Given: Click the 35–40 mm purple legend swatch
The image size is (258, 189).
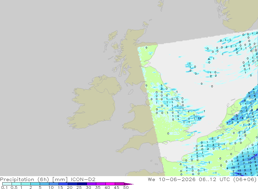Looking at the screenshot, I should (x=101, y=184).
